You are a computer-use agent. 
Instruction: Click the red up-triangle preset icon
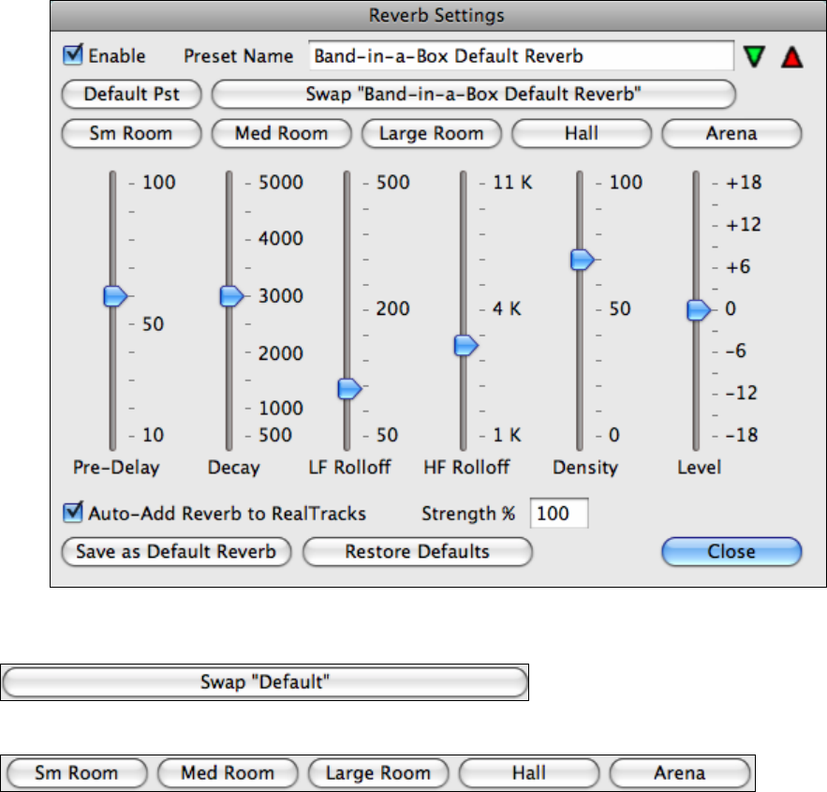[x=792, y=57]
